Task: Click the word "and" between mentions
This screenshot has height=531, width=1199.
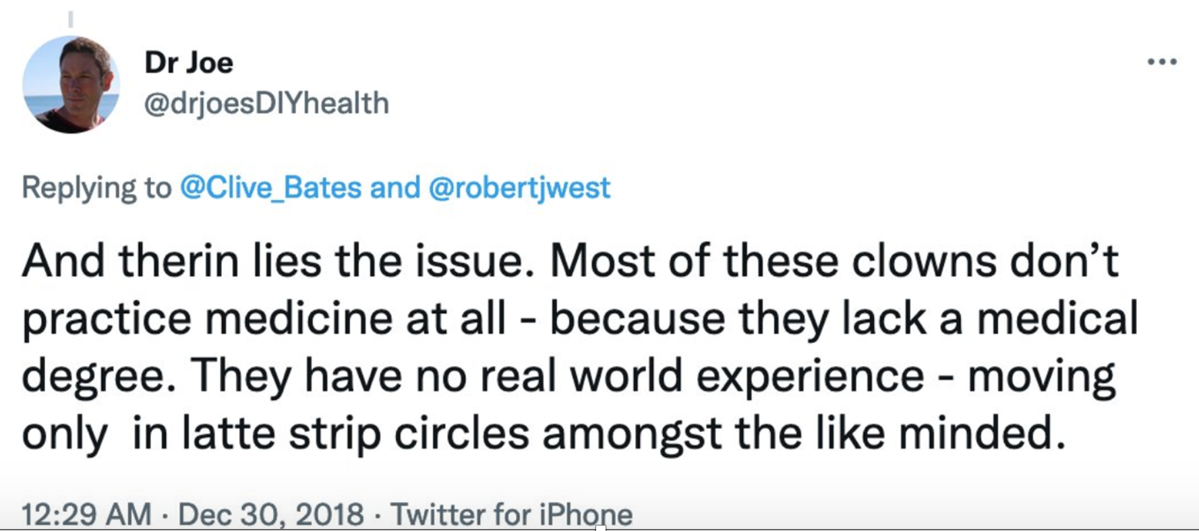Action: pos(395,187)
